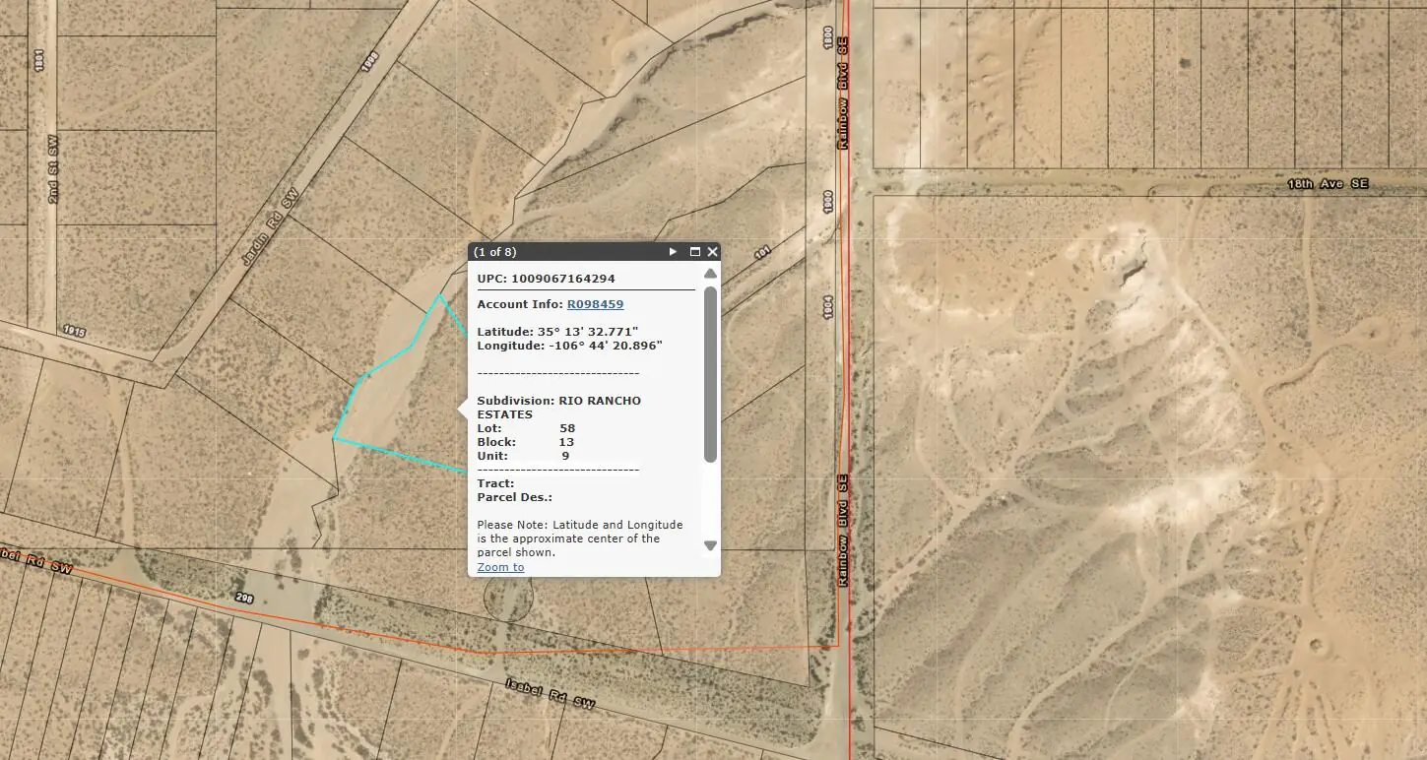Go to next feature in popup
This screenshot has width=1427, height=760.
tap(674, 252)
